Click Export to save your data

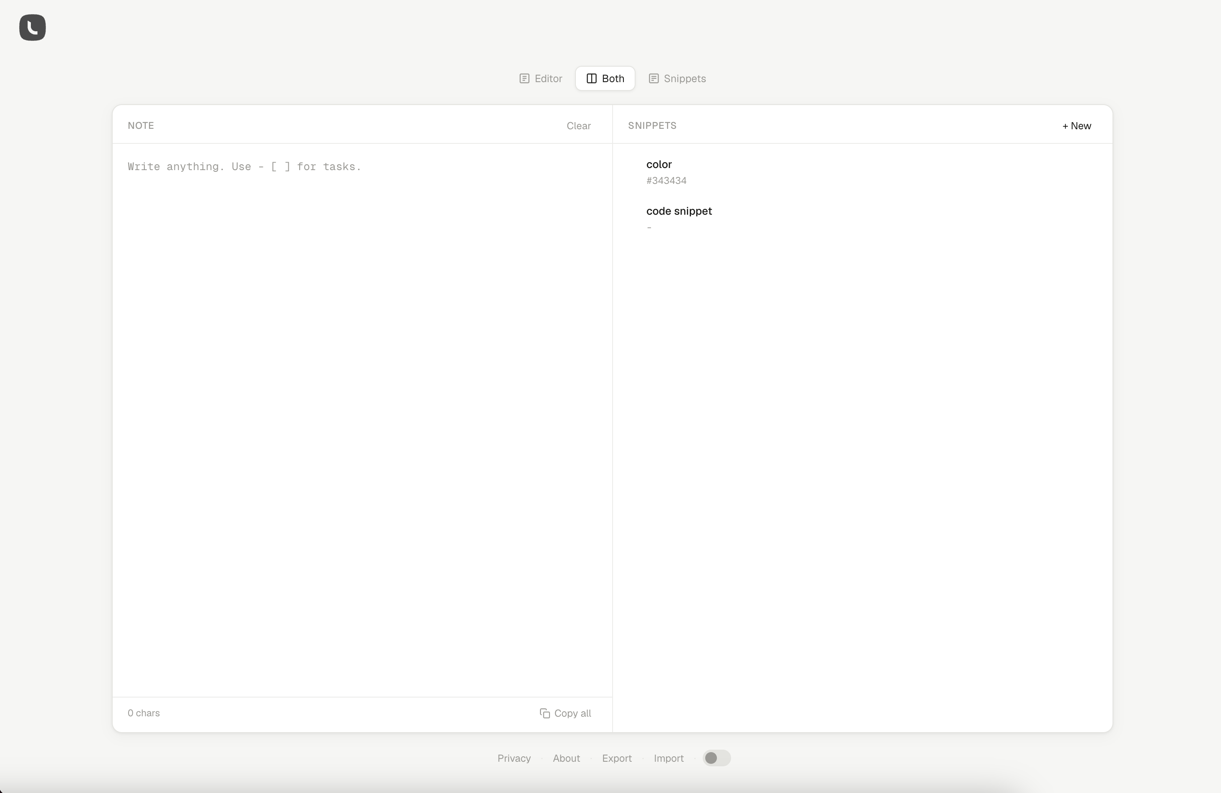pos(617,758)
